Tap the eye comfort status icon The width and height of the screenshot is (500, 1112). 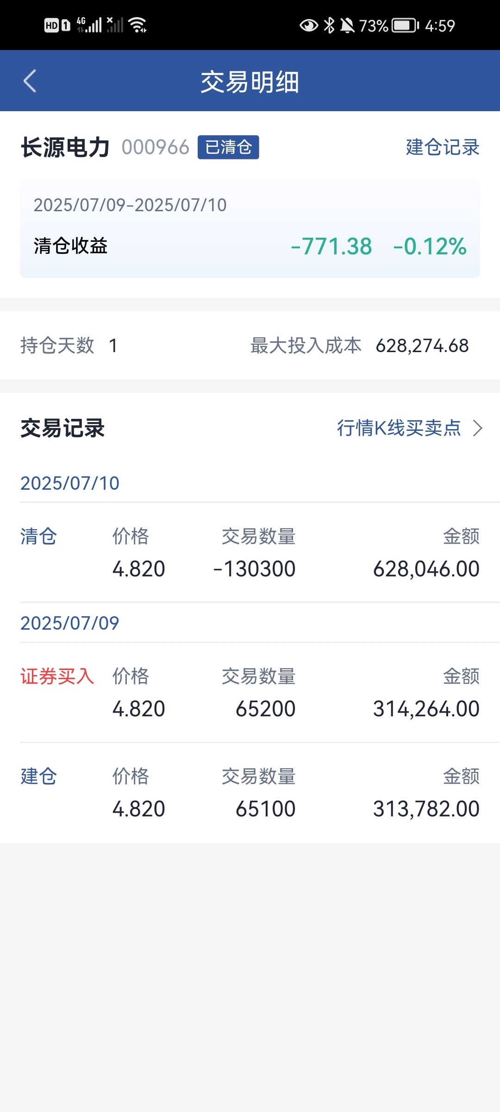[309, 25]
